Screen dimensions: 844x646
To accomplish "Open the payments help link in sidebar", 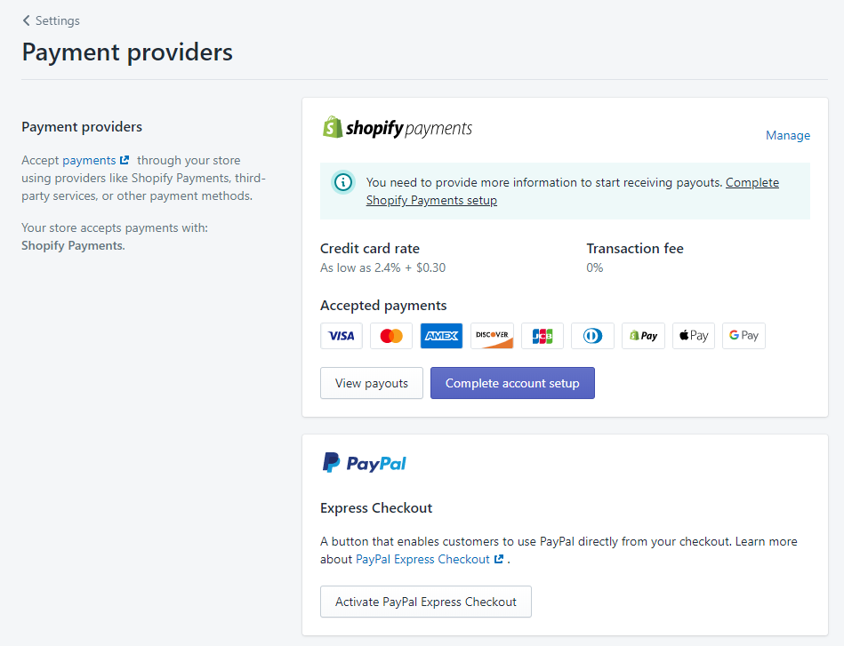I will [89, 160].
